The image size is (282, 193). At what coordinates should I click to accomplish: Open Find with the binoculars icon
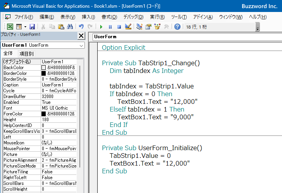[70, 27]
